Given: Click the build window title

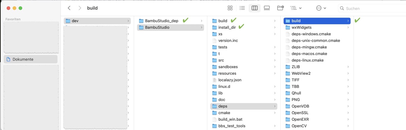Looking at the screenshot, I should point(92,8).
